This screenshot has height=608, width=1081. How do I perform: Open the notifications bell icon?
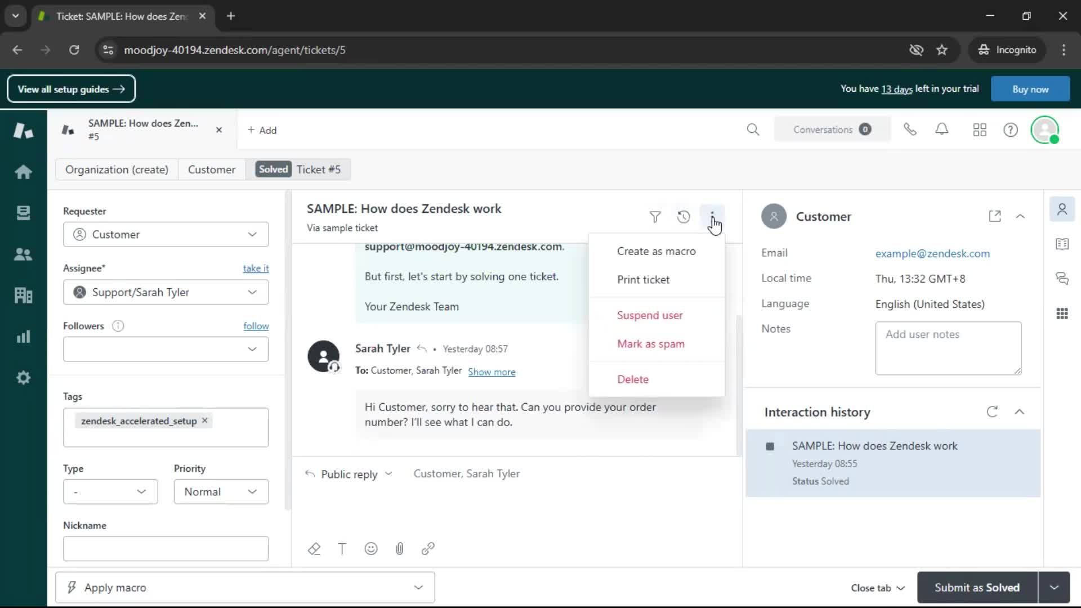pos(942,129)
